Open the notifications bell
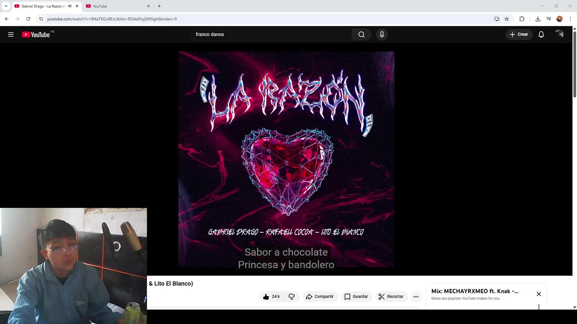The image size is (577, 324). 541,34
